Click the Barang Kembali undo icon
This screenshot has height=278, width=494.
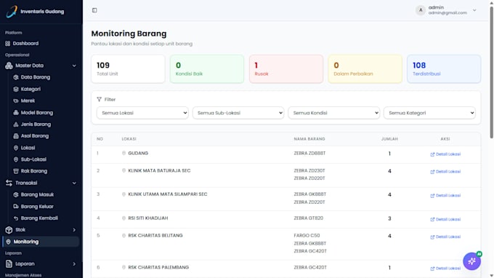[x=16, y=218]
